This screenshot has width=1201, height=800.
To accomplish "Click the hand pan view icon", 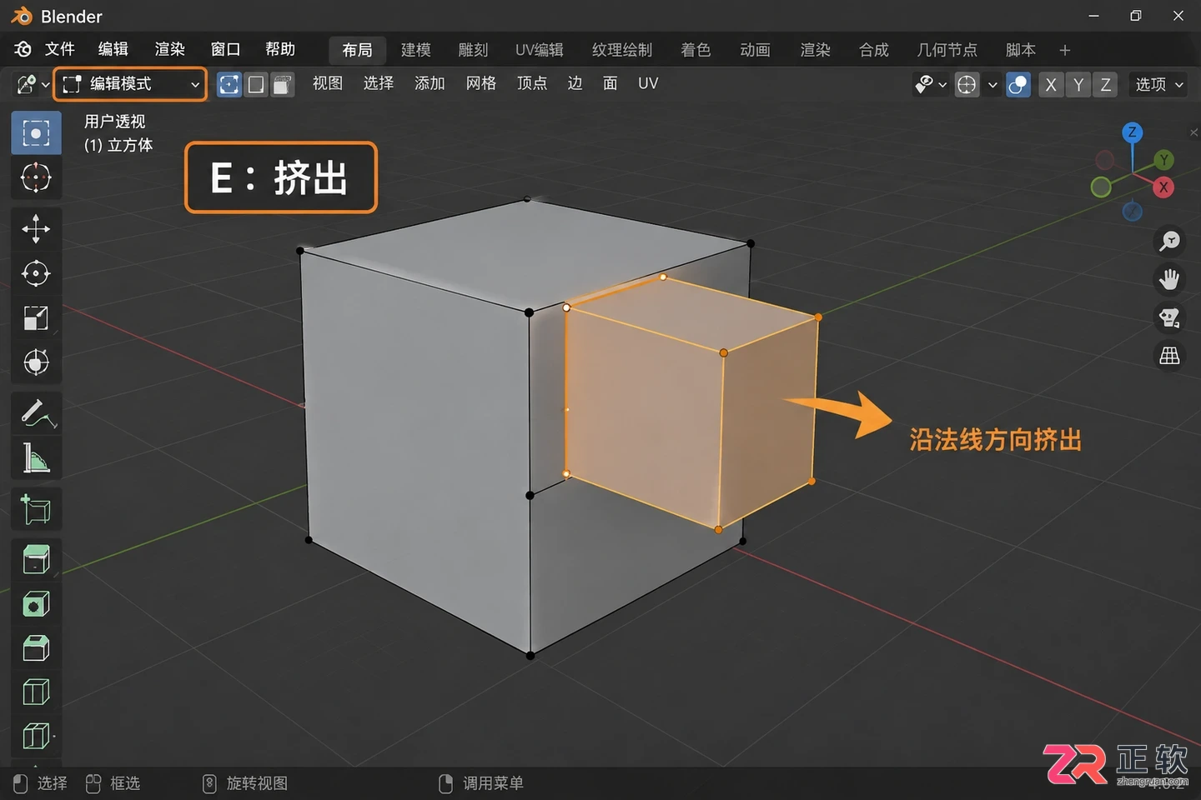I will click(x=1169, y=279).
